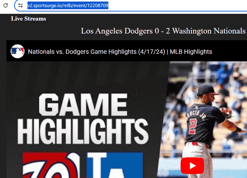This screenshot has width=247, height=178.
Task: Click the browser reload button
Action: [x=5, y=5]
